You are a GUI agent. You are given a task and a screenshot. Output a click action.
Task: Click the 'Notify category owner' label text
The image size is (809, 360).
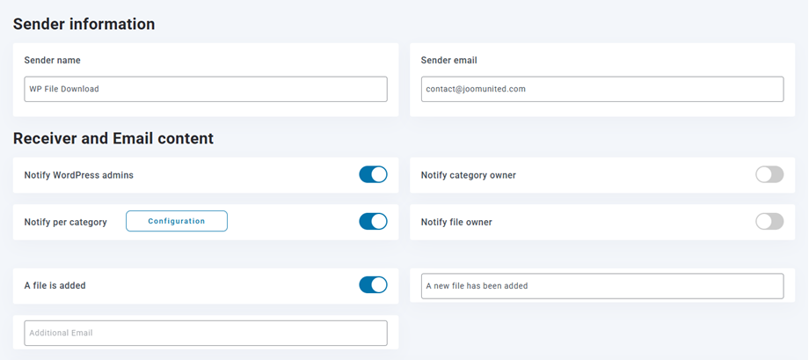(468, 175)
